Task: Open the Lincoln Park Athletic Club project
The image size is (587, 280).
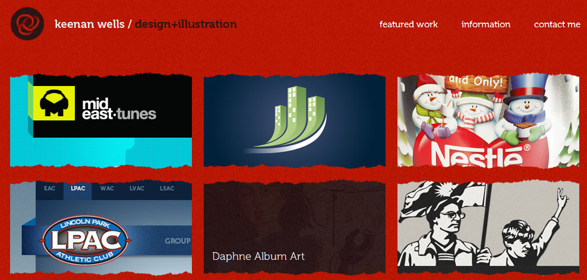Action: [101, 228]
